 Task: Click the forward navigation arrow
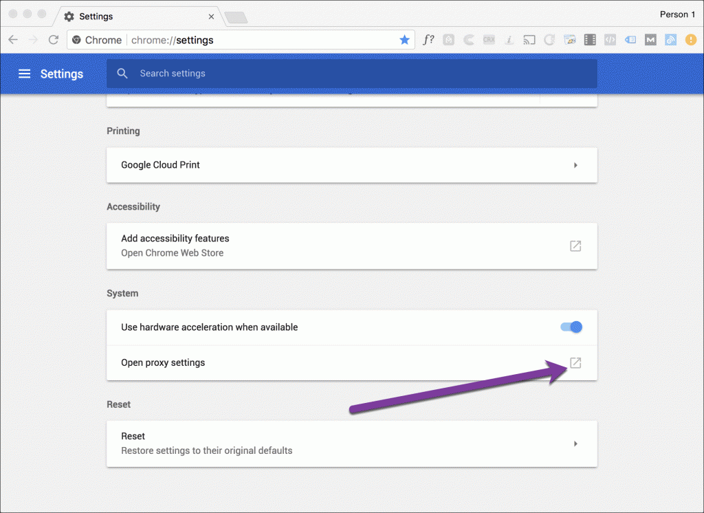tap(33, 40)
